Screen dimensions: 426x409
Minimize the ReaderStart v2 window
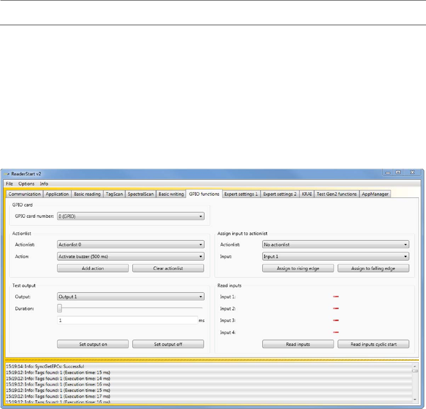coord(388,173)
